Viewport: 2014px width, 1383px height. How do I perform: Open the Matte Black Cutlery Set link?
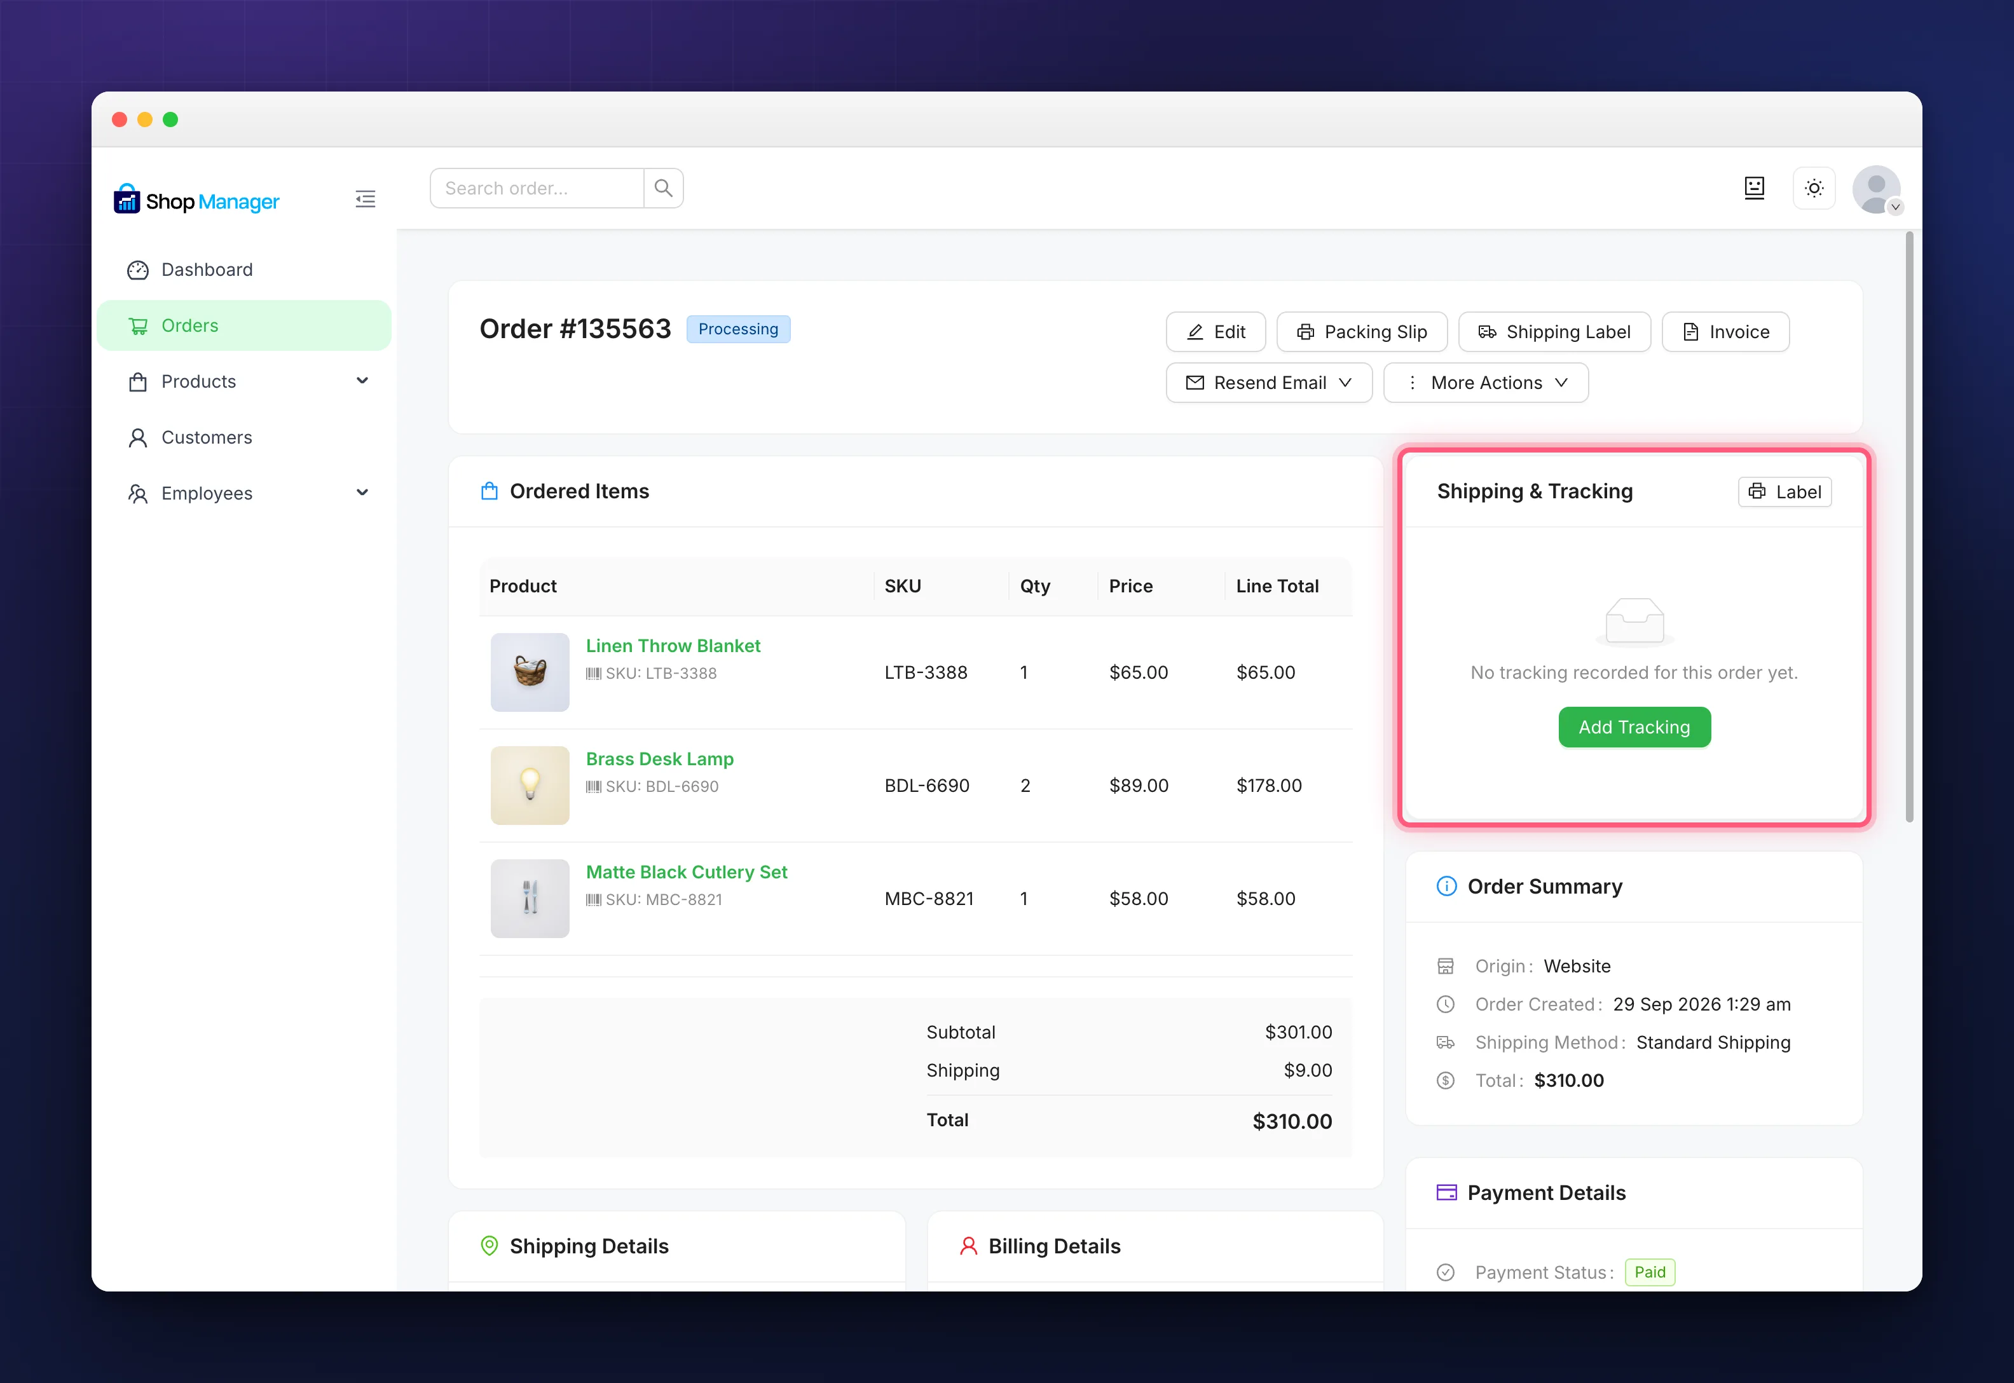[687, 873]
